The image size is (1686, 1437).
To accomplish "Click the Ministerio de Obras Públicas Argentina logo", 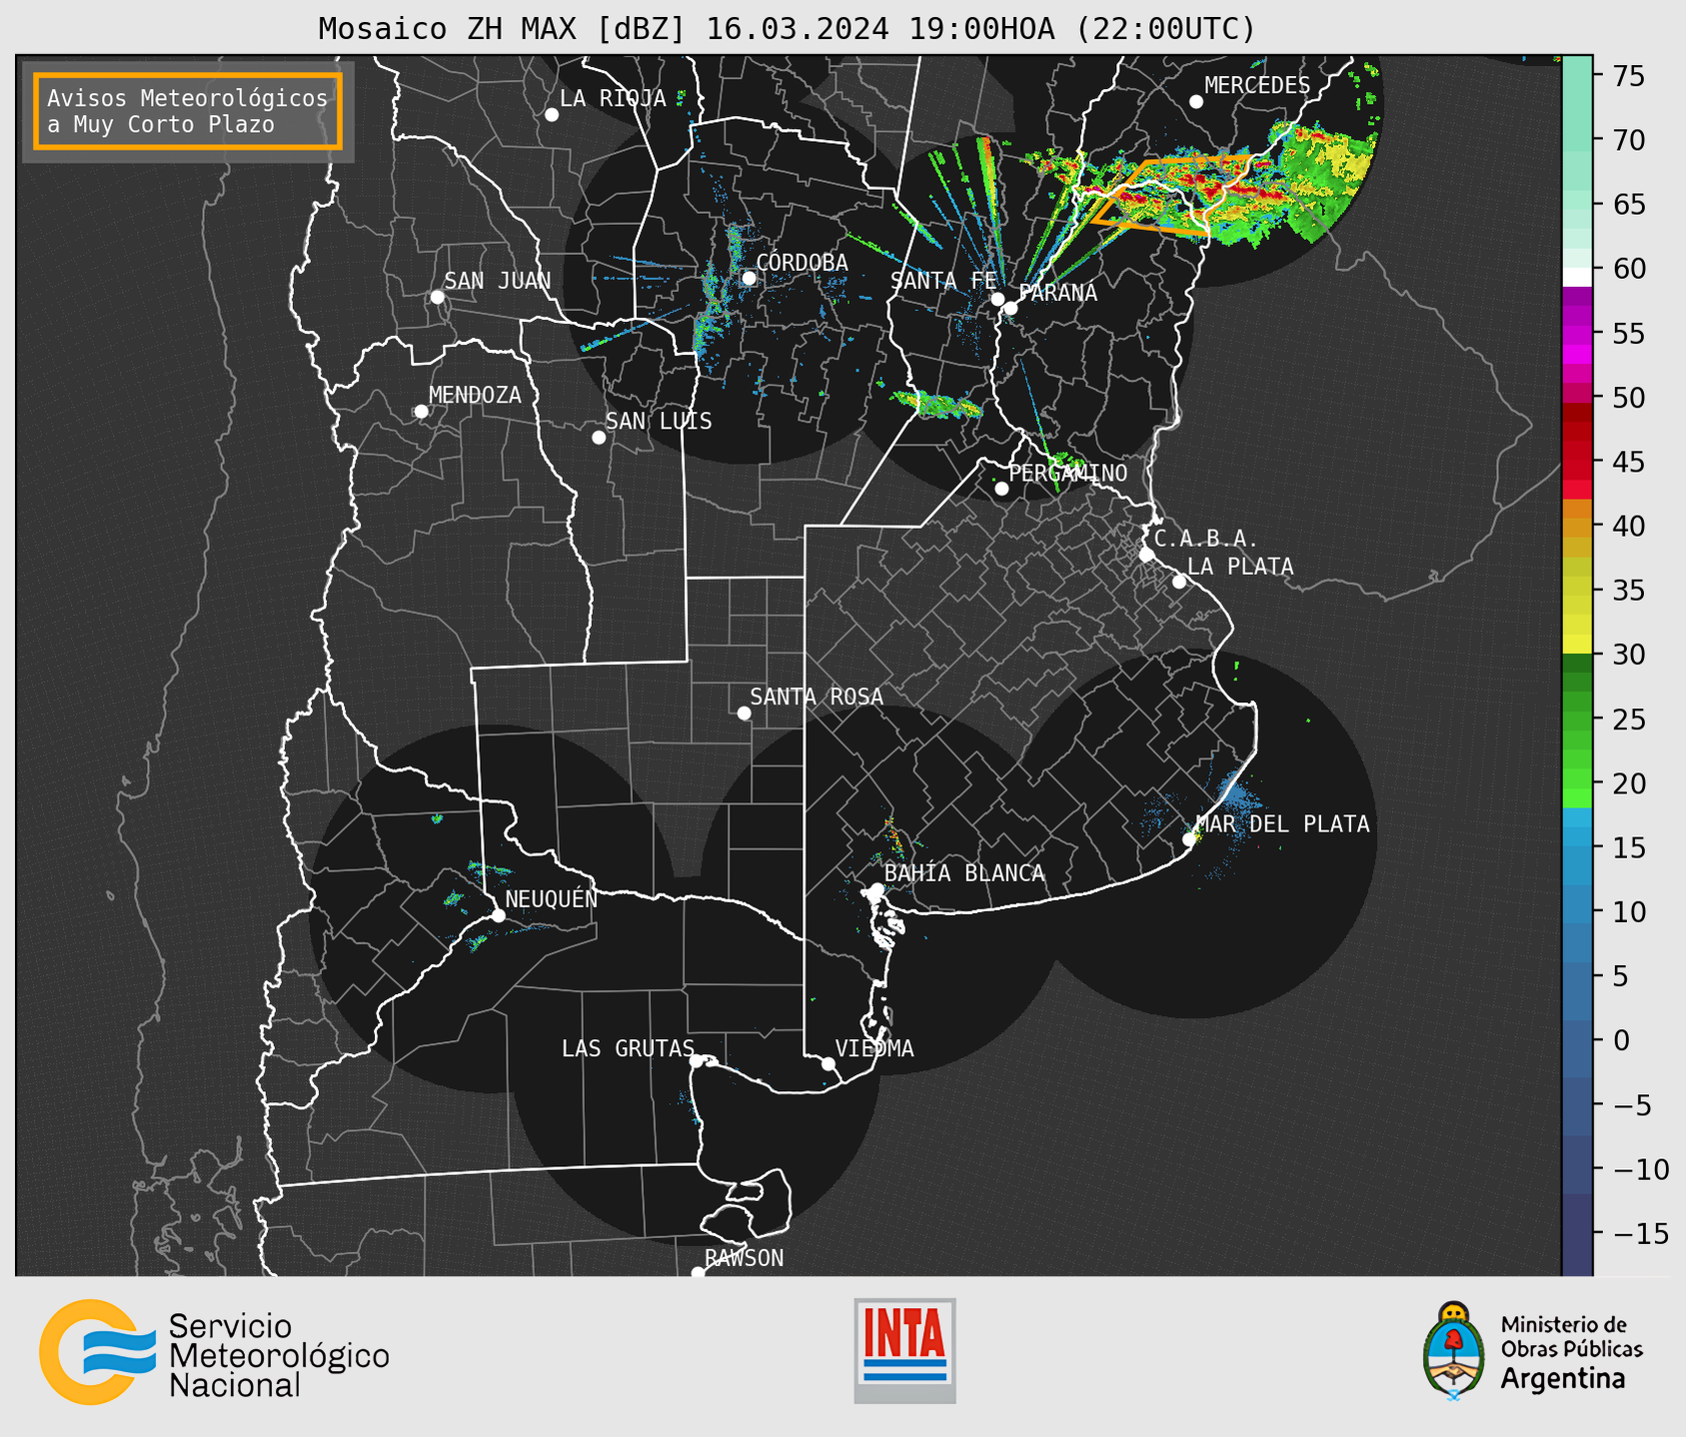I will 1533,1351.
